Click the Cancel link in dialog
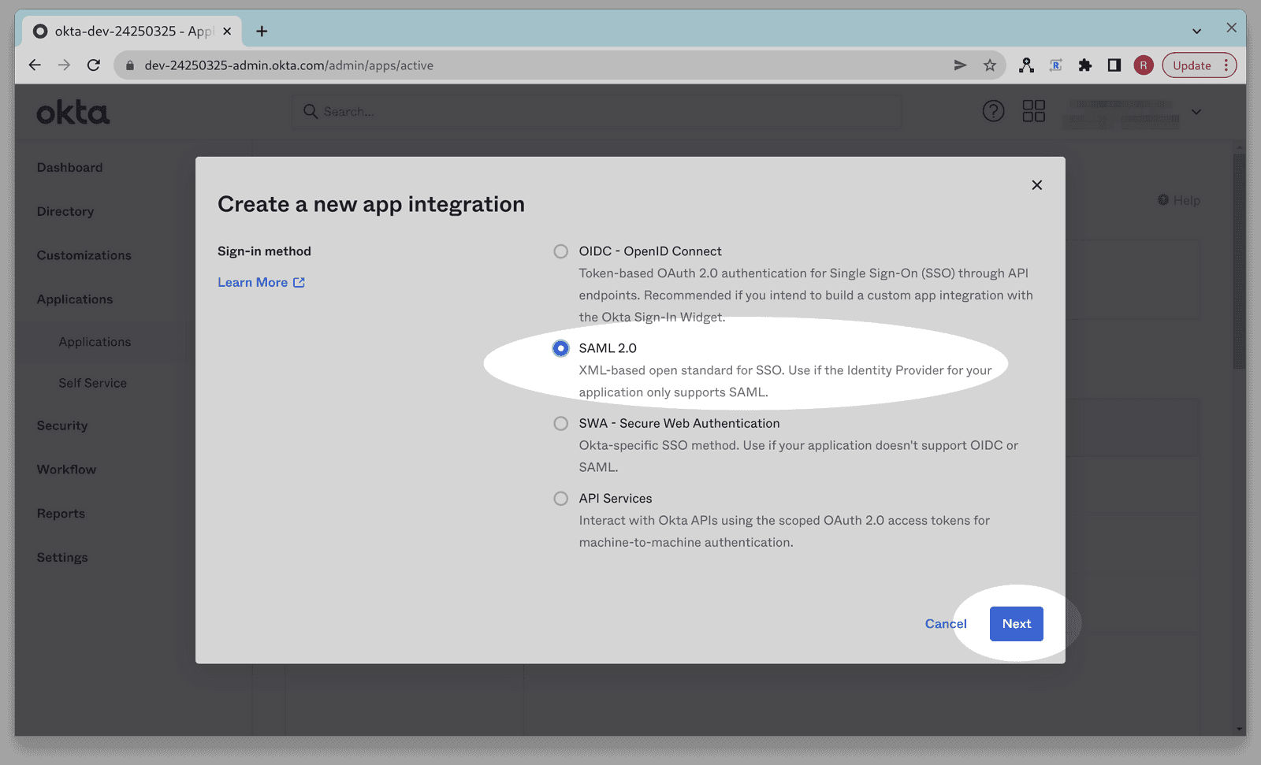 tap(946, 624)
